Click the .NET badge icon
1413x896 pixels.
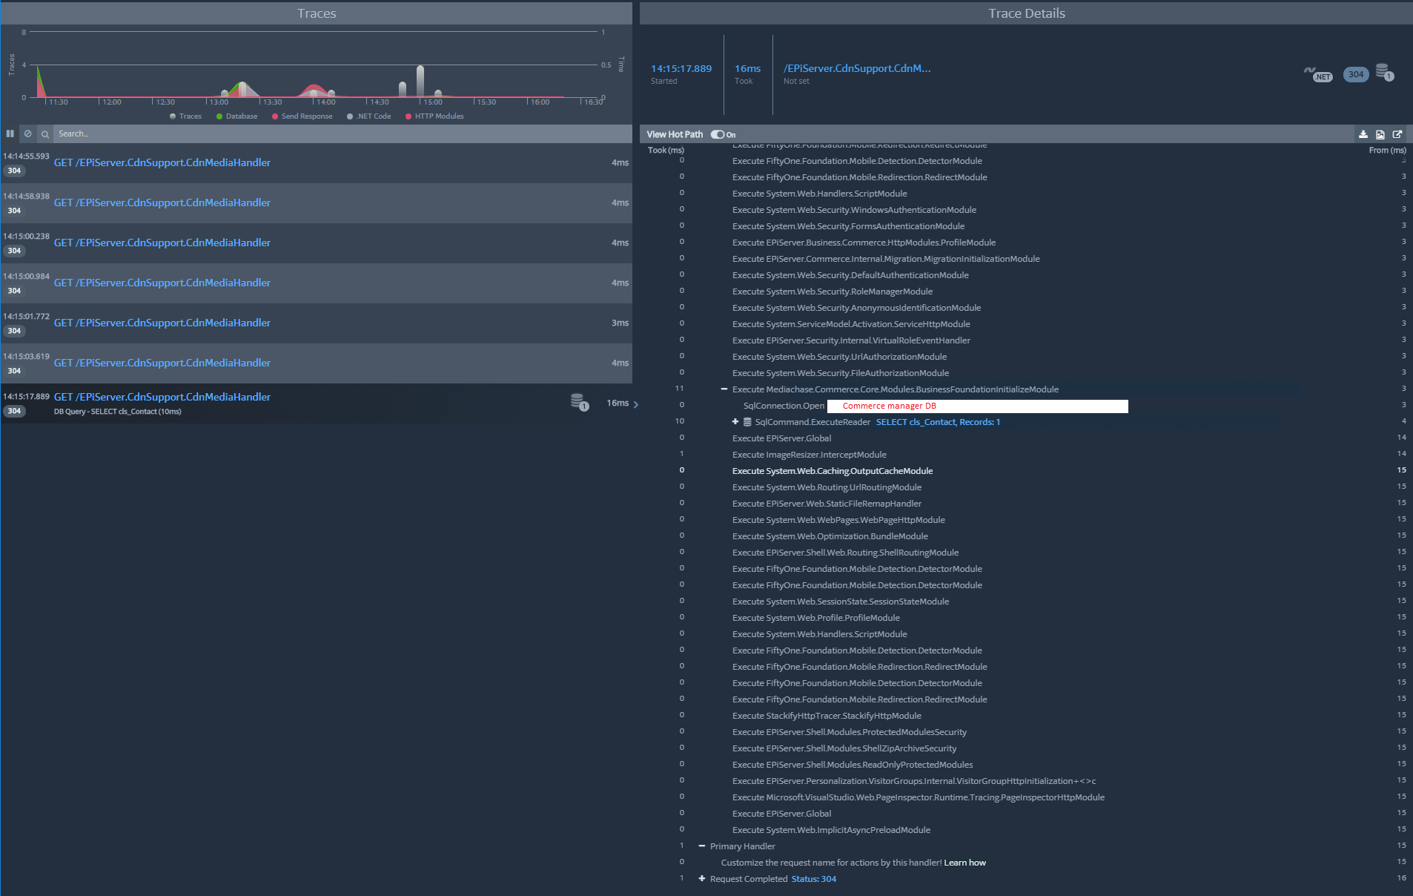click(1318, 73)
